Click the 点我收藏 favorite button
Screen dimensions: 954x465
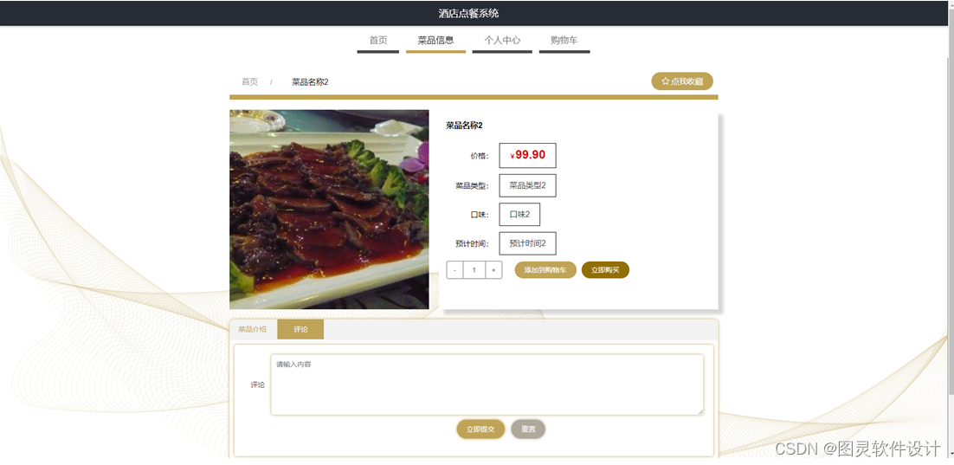click(682, 81)
